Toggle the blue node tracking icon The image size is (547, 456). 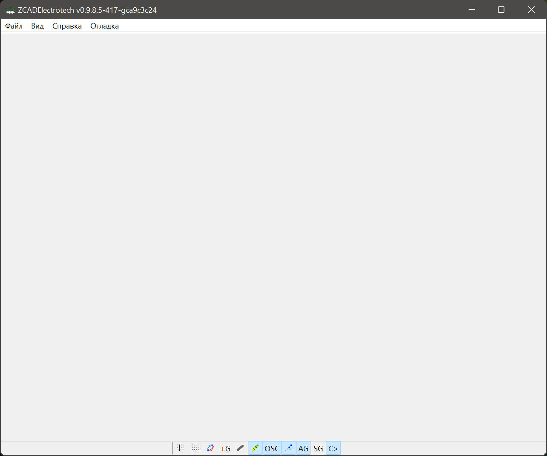pyautogui.click(x=288, y=448)
